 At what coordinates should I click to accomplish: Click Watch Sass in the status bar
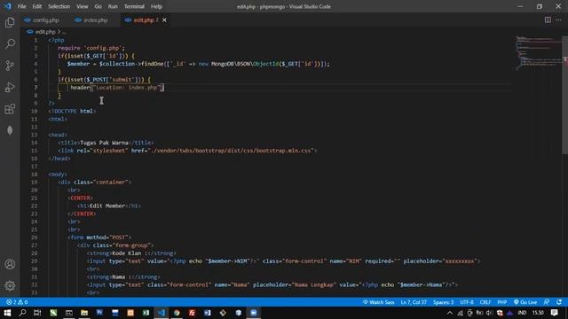coord(379,302)
